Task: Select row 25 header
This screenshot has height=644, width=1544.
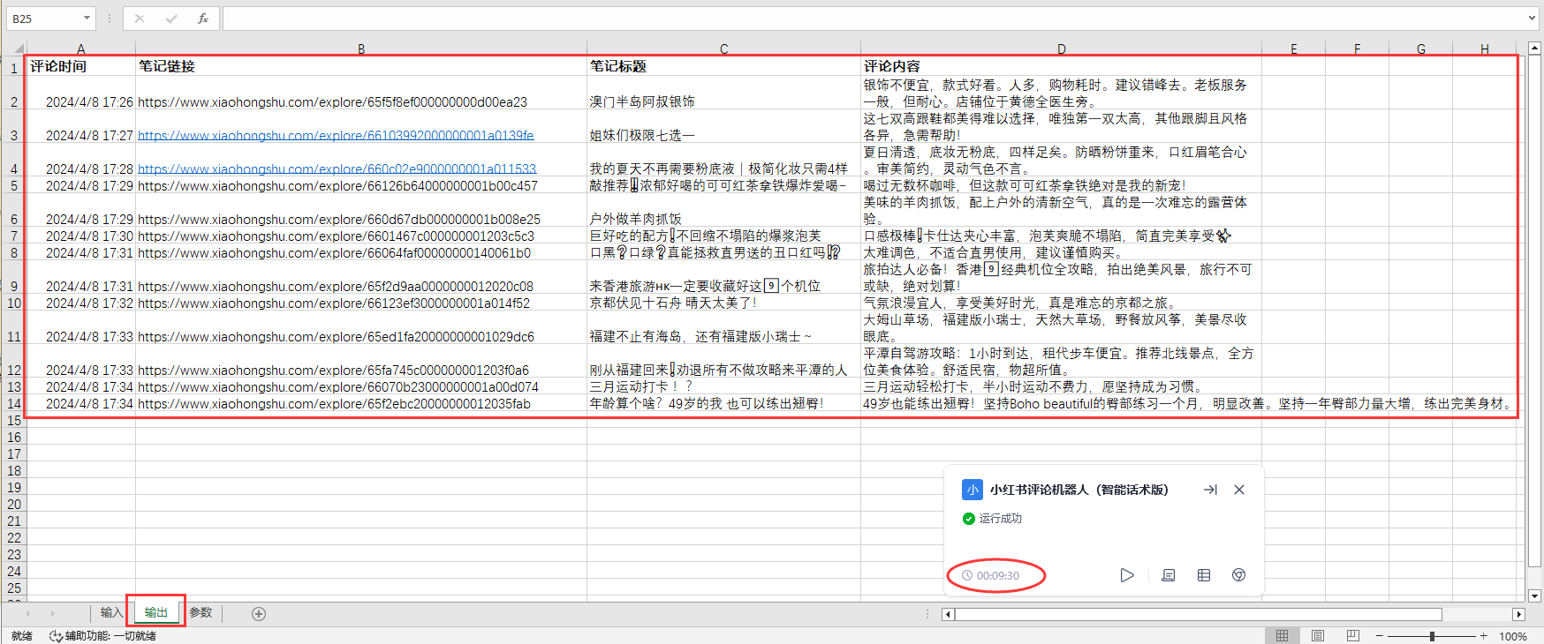Action: click(x=14, y=588)
